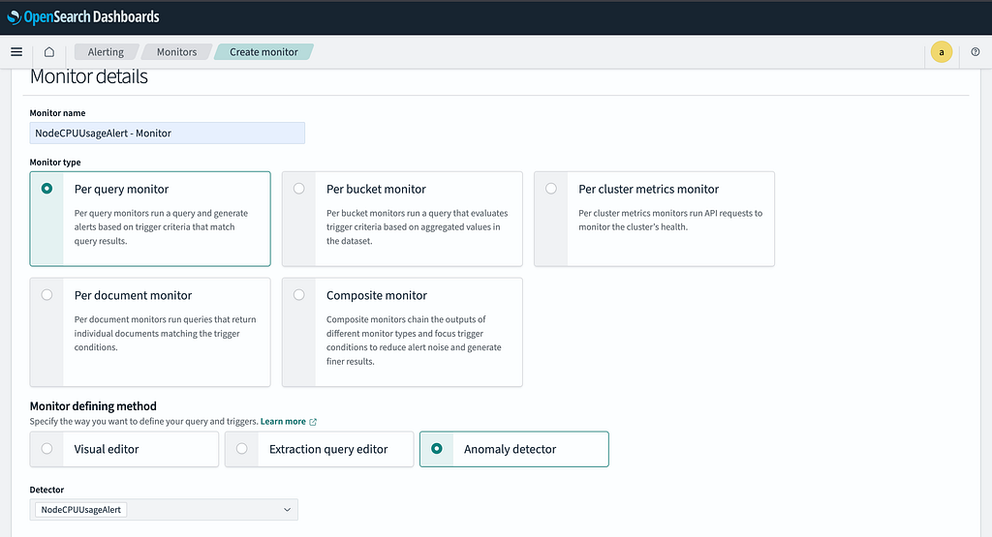Screen dimensions: 992x537
Task: Navigate to Monitors breadcrumb
Action: click(x=176, y=52)
